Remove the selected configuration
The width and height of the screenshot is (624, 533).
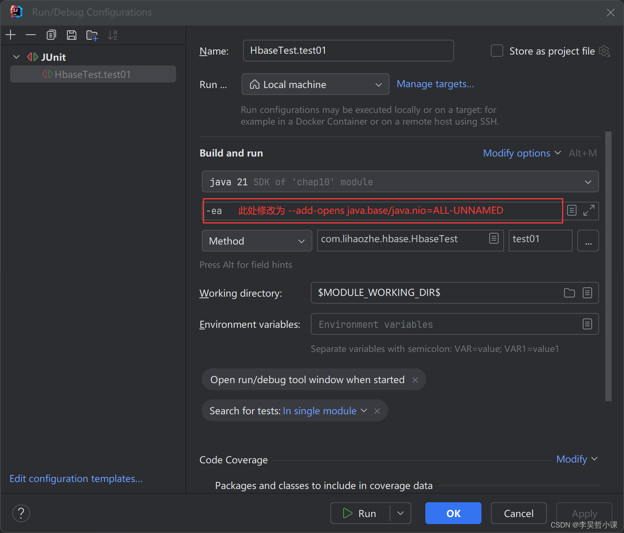tap(31, 35)
